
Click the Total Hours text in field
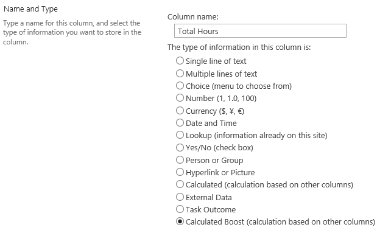(198, 31)
